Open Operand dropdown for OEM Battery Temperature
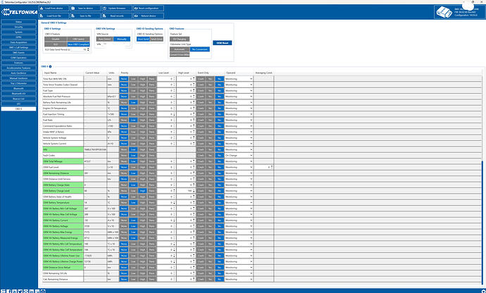The width and height of the screenshot is (486, 293). [x=239, y=202]
